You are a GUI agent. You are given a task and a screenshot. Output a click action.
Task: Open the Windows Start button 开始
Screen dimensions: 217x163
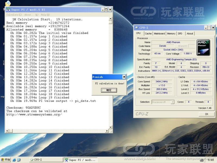(x=6, y=160)
